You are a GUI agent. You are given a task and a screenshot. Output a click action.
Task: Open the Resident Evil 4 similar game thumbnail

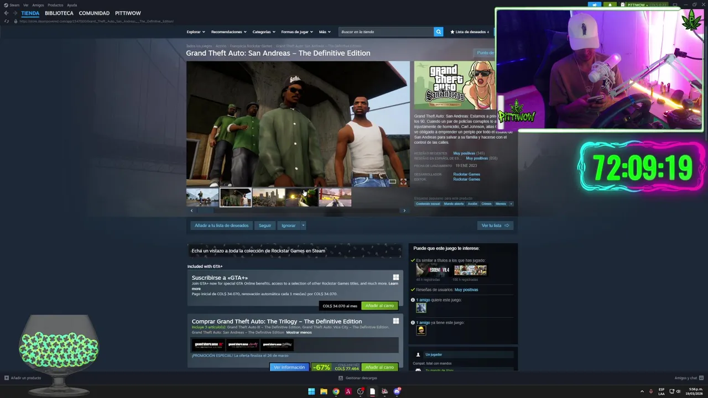coord(433,270)
